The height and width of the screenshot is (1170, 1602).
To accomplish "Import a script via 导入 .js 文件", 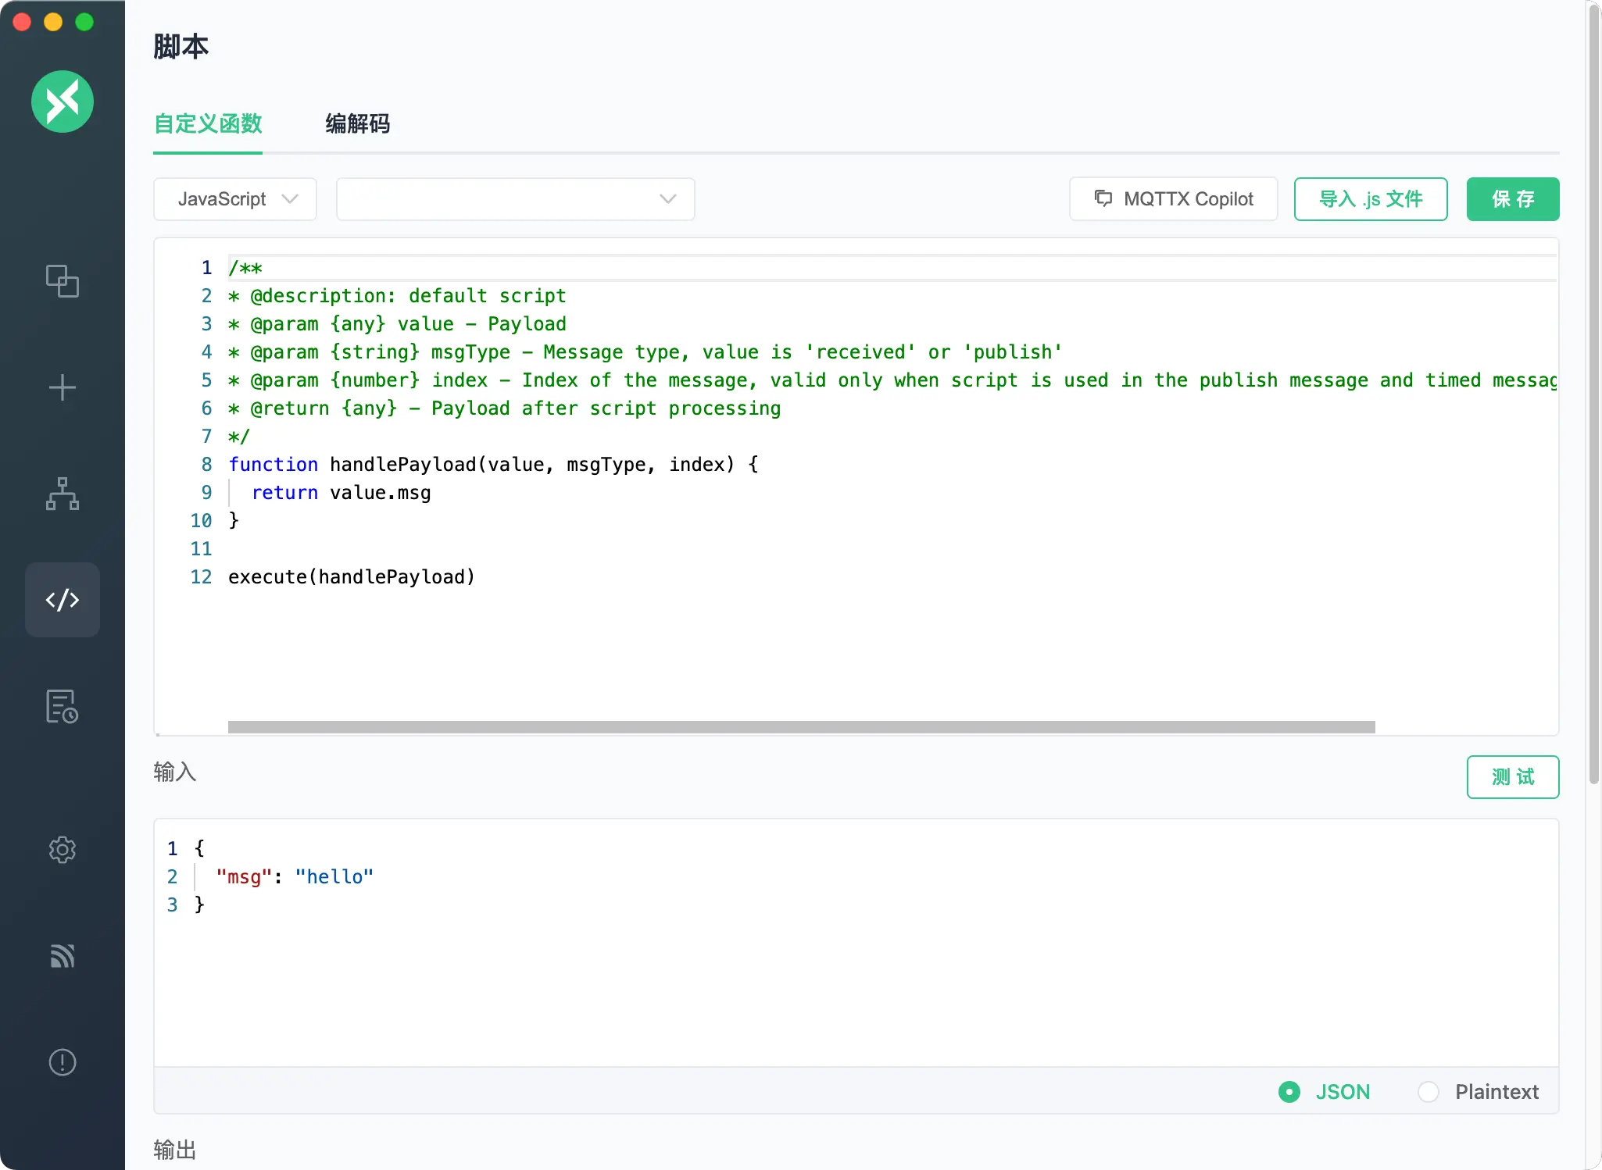I will tap(1370, 199).
